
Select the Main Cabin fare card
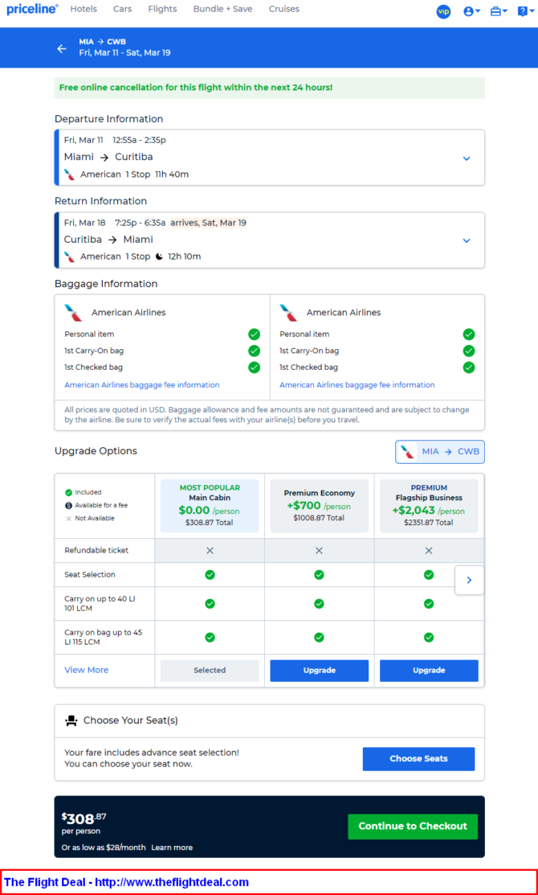coord(210,506)
